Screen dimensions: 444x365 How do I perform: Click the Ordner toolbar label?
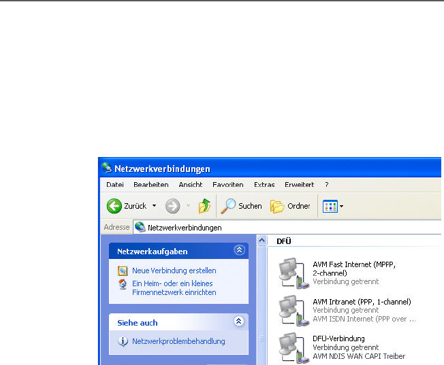click(x=299, y=206)
